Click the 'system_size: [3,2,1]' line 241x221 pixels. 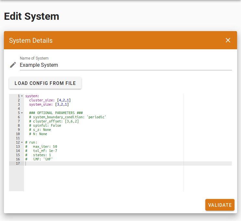point(49,104)
